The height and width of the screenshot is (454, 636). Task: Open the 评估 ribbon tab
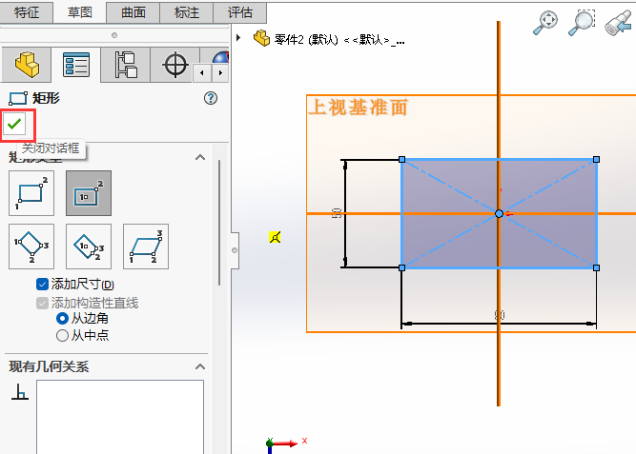[x=239, y=12]
